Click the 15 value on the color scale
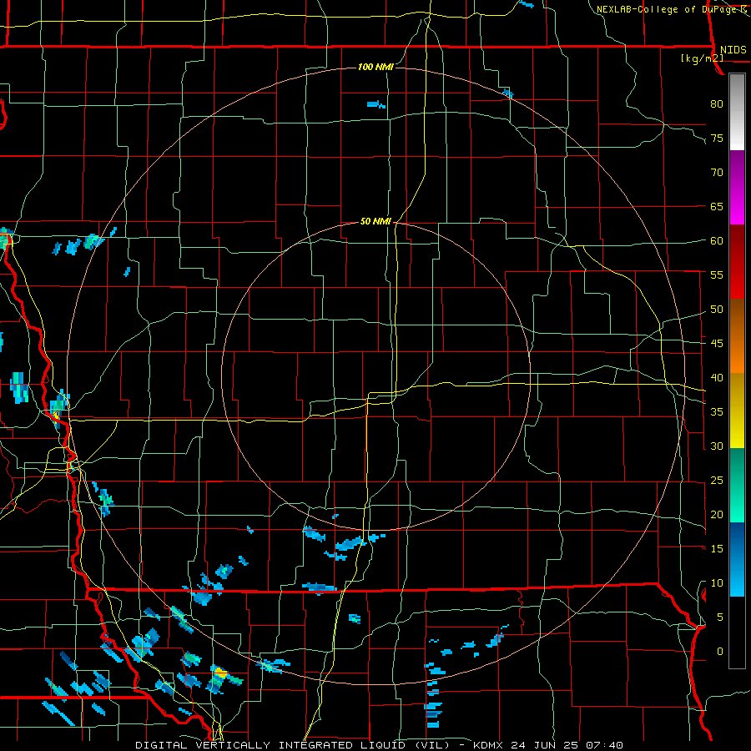The image size is (751, 751). click(717, 549)
